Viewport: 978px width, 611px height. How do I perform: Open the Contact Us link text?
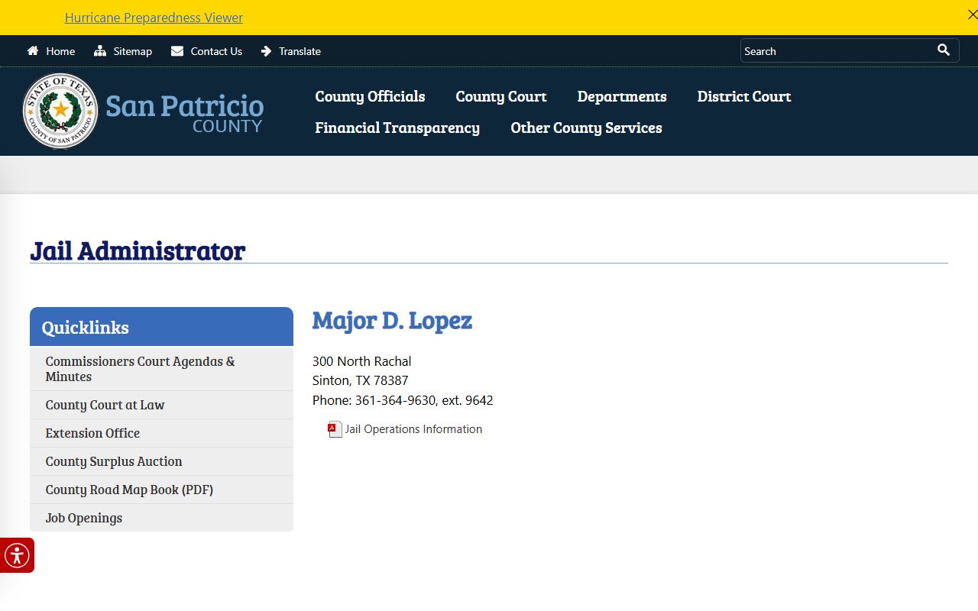(216, 51)
